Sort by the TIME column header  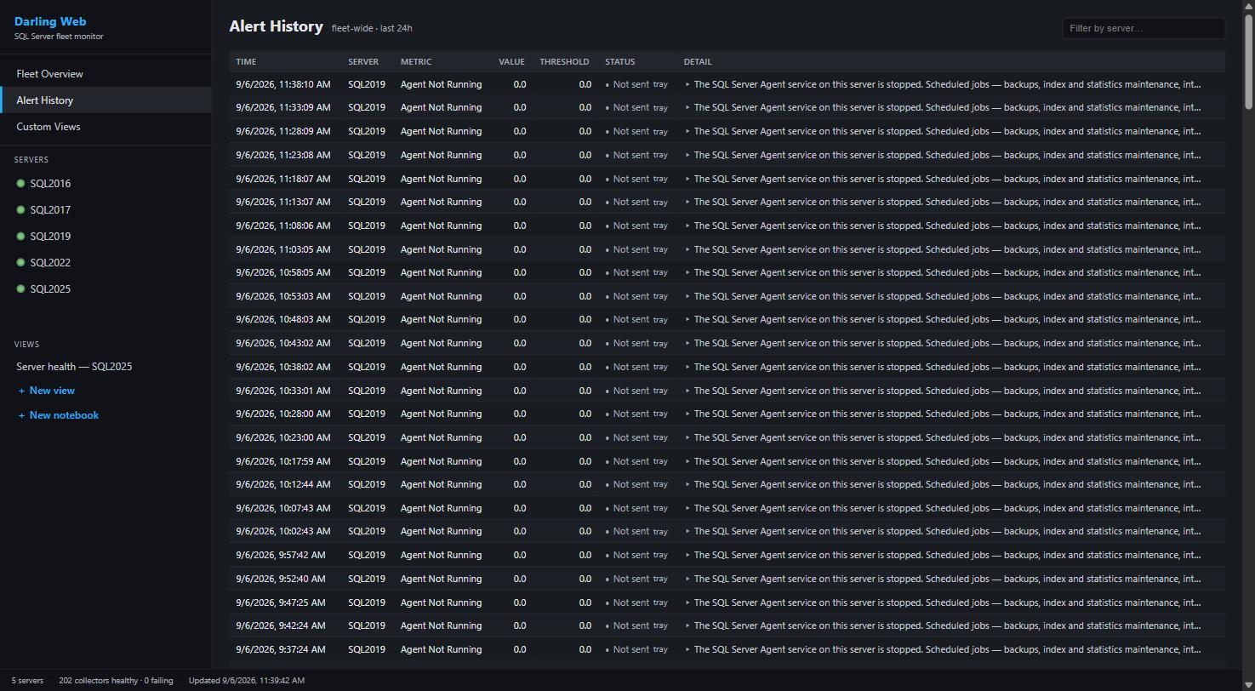(x=246, y=61)
